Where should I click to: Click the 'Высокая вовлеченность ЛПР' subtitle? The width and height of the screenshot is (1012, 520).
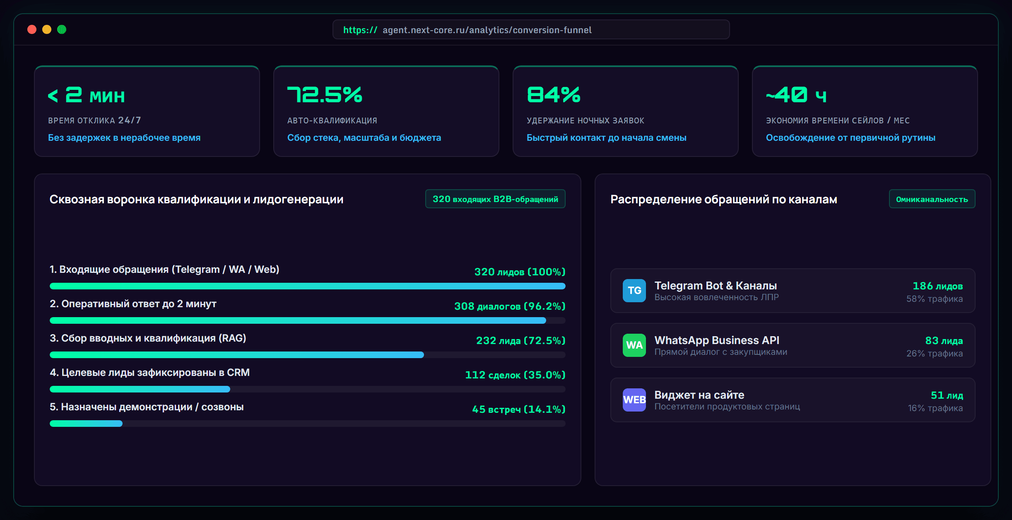pos(717,297)
